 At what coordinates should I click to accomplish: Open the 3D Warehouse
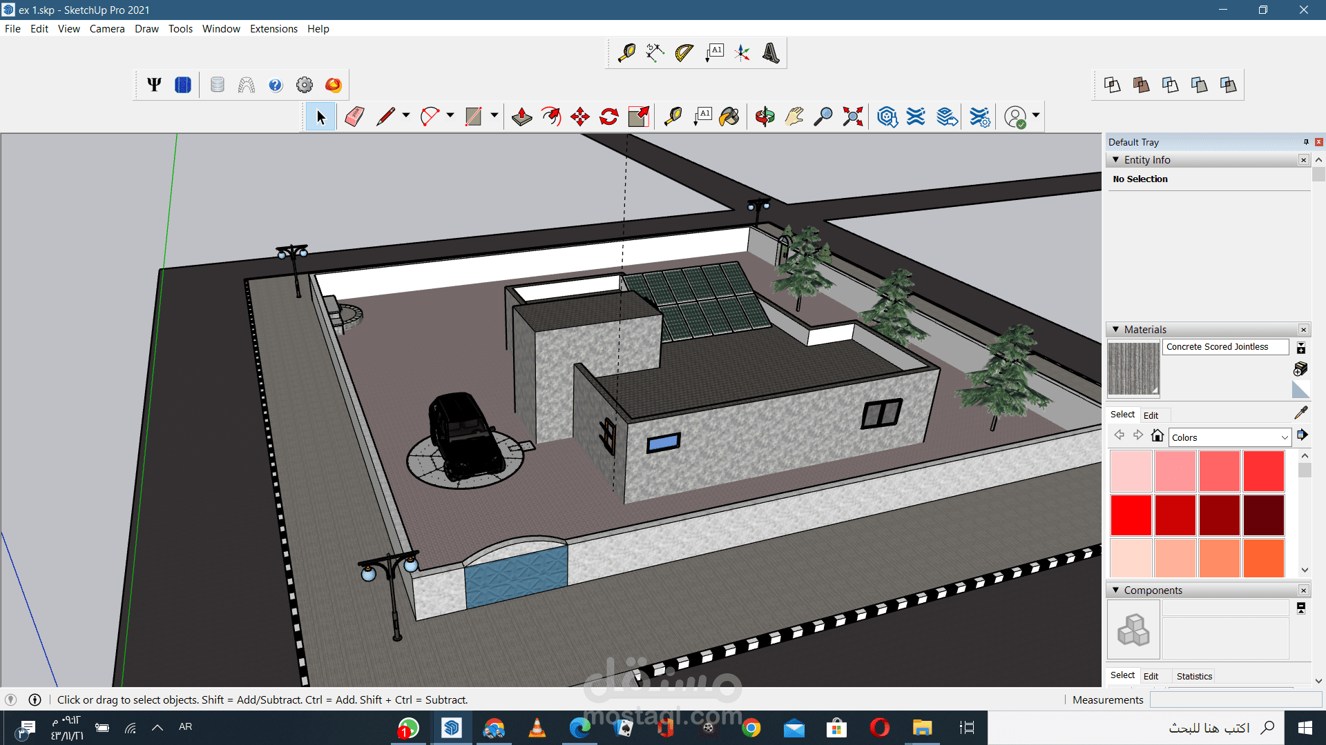pyautogui.click(x=887, y=117)
